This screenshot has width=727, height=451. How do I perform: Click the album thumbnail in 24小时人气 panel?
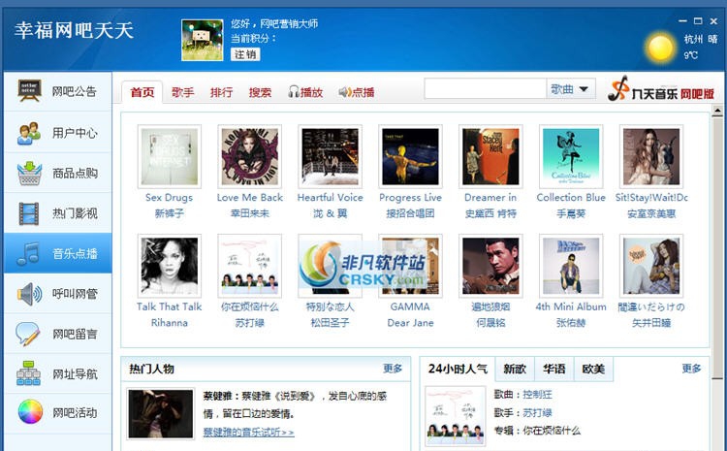point(456,416)
